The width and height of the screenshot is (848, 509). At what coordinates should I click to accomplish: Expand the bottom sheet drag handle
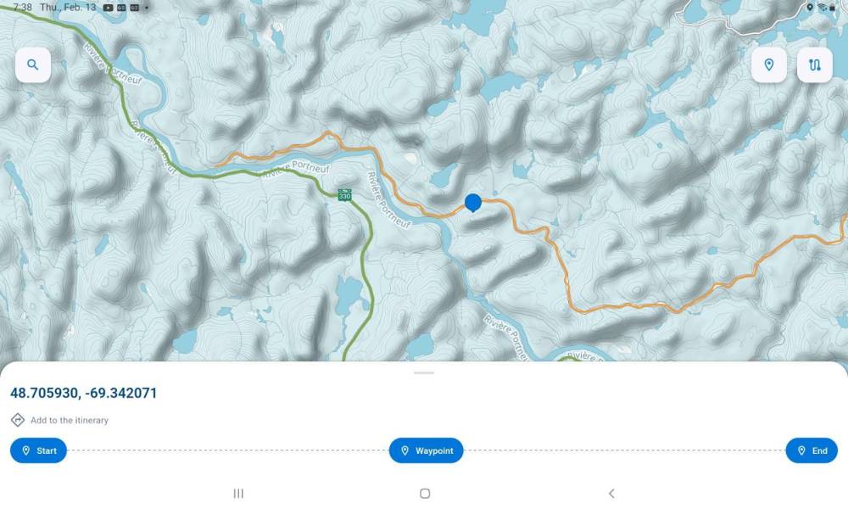click(x=424, y=372)
